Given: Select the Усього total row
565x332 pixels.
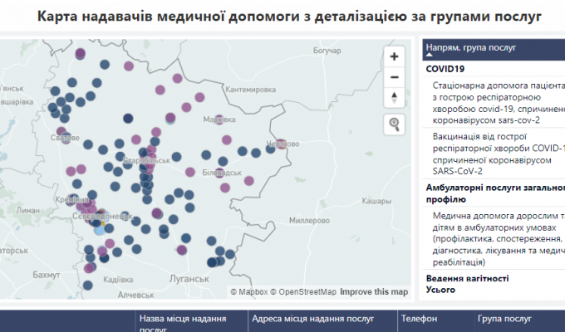Looking at the screenshot, I should coord(440,290).
